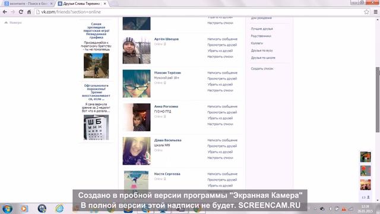This screenshot has height=214, width=380.
Task: Open the bottom chat avatar in right dock
Action: (366, 185)
